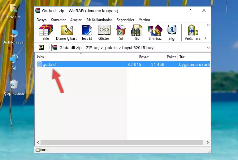Image resolution: width=238 pixels, height=160 pixels.
Task: Click the help question mark button
Action: [190, 10]
